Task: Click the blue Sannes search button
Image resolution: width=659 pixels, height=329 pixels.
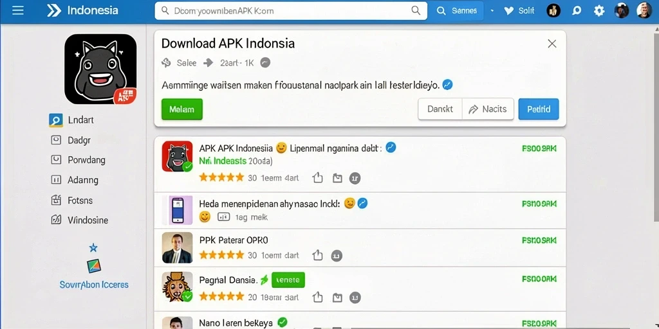Action: pos(457,11)
